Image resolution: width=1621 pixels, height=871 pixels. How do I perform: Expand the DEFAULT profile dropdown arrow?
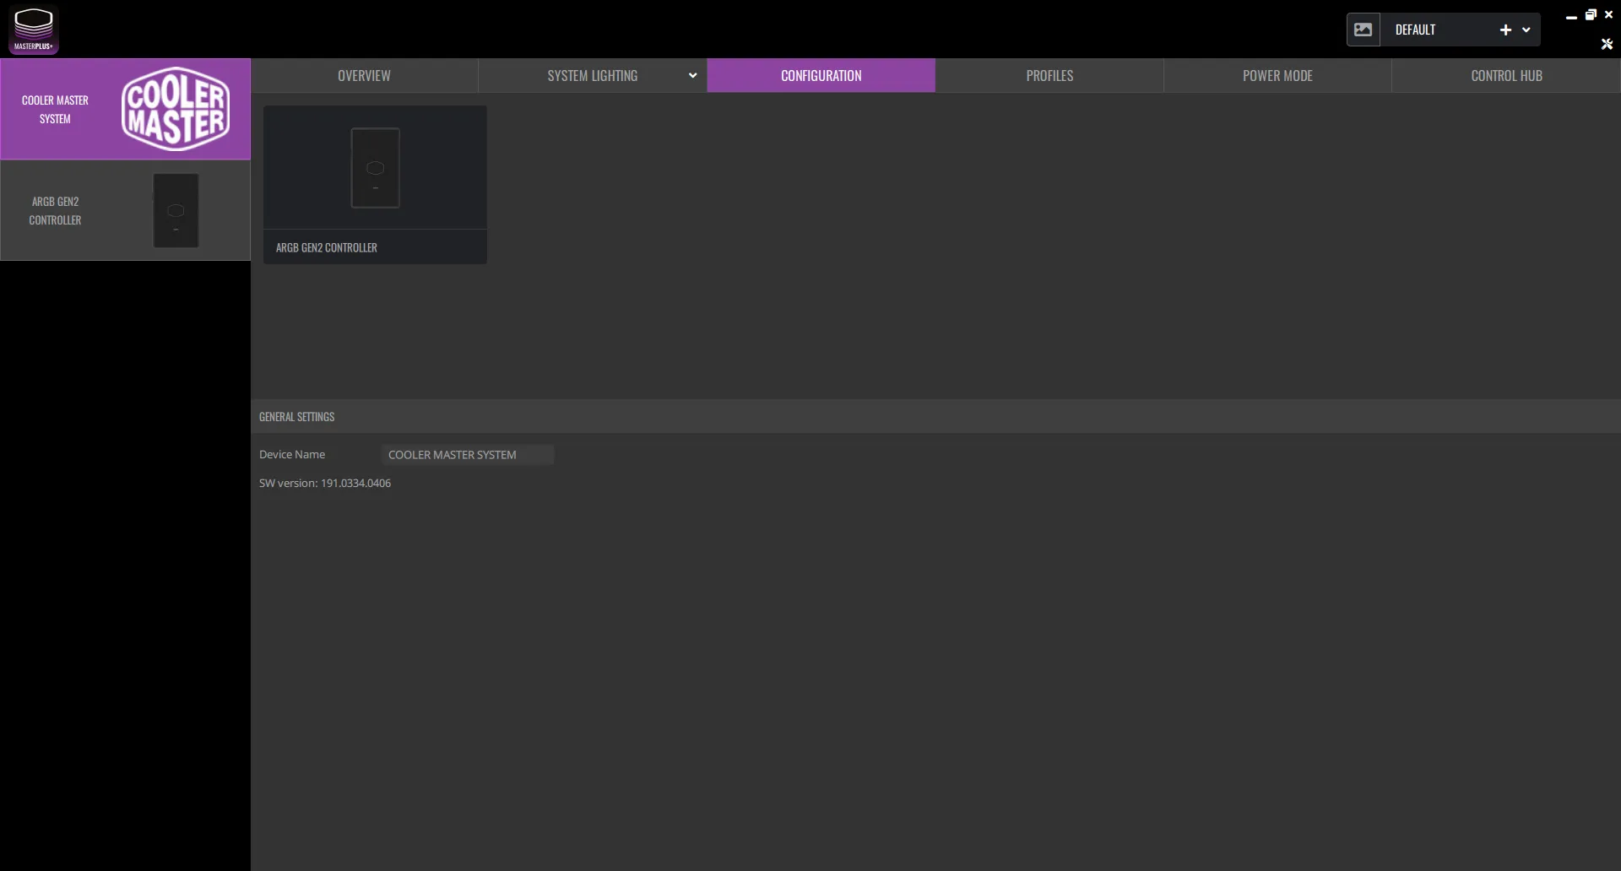click(x=1526, y=30)
